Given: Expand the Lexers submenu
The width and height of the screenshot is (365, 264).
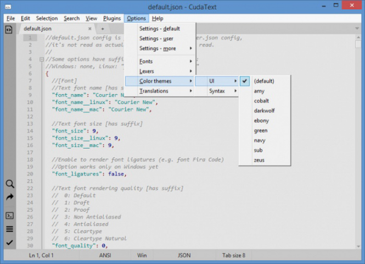Looking at the screenshot, I should pyautogui.click(x=160, y=71).
